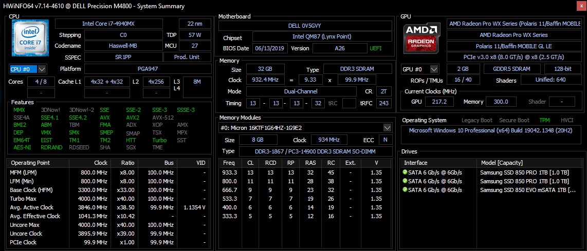Screen dimensions: 587x251
Task: Click the 22 nm process value
Action: (x=195, y=24)
